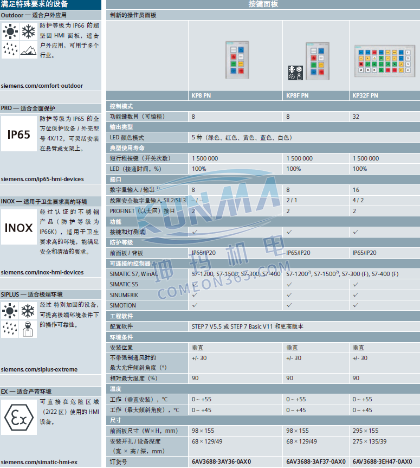This screenshot has height=468, width=420.
Task: Click the 输出类型 section row
Action: coord(263,127)
